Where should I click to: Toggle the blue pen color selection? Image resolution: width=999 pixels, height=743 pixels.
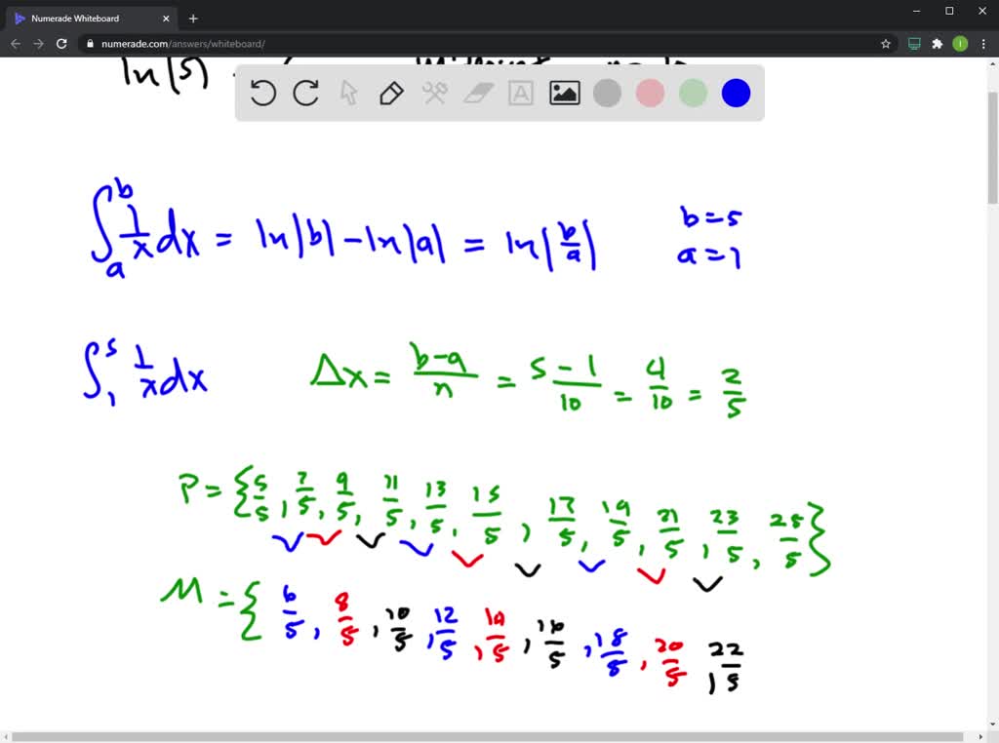tap(735, 93)
